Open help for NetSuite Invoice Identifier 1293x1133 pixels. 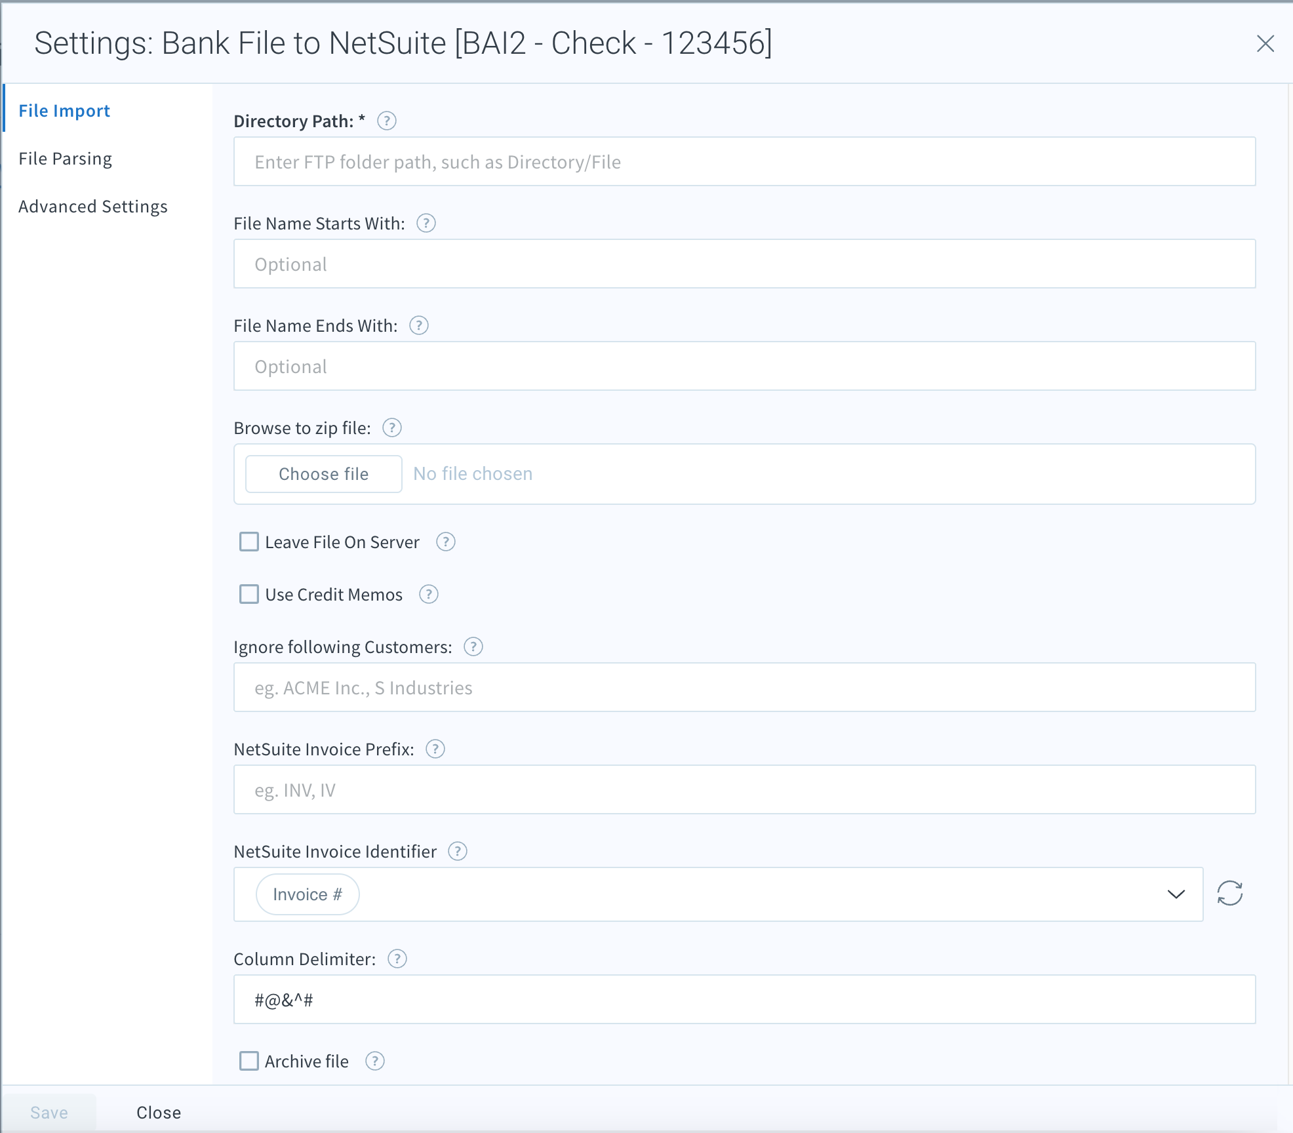coord(457,851)
